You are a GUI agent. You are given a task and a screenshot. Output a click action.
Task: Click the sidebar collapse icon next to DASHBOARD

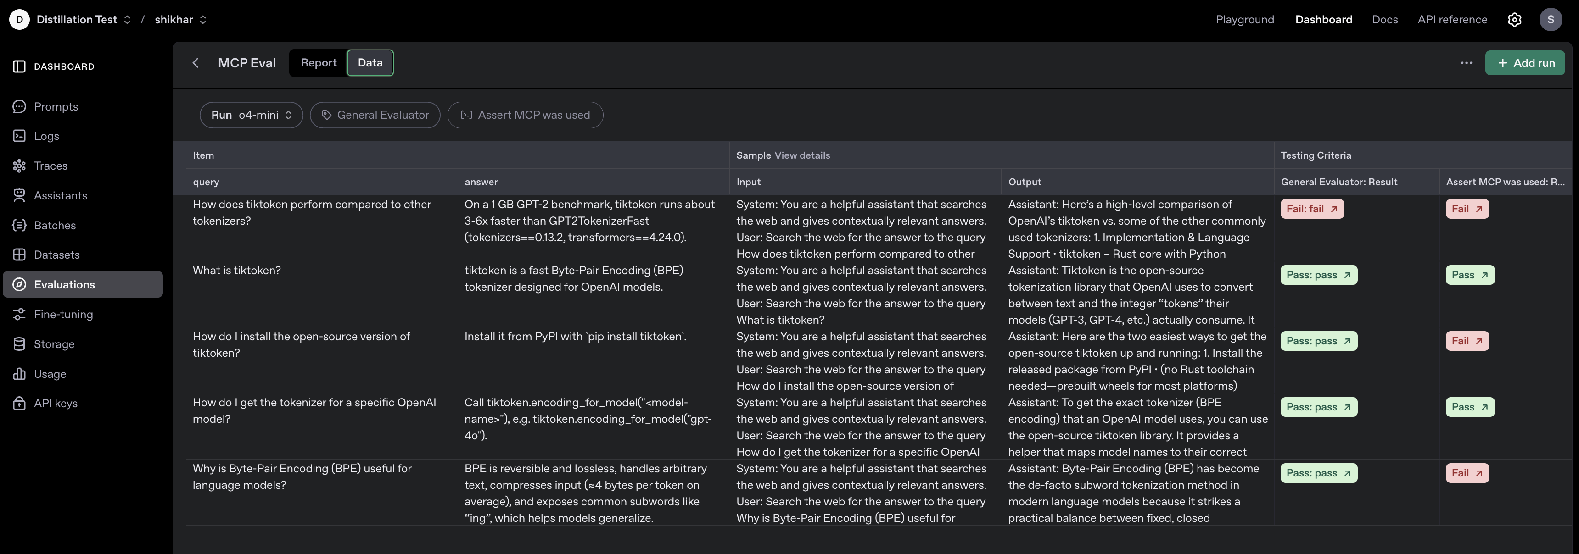pyautogui.click(x=19, y=66)
